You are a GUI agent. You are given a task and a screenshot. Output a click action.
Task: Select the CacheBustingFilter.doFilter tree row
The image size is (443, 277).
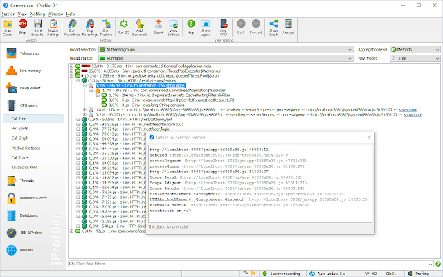(x=170, y=96)
